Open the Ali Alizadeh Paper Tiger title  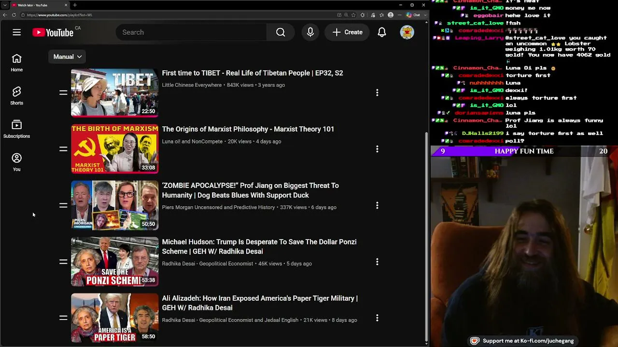click(260, 303)
